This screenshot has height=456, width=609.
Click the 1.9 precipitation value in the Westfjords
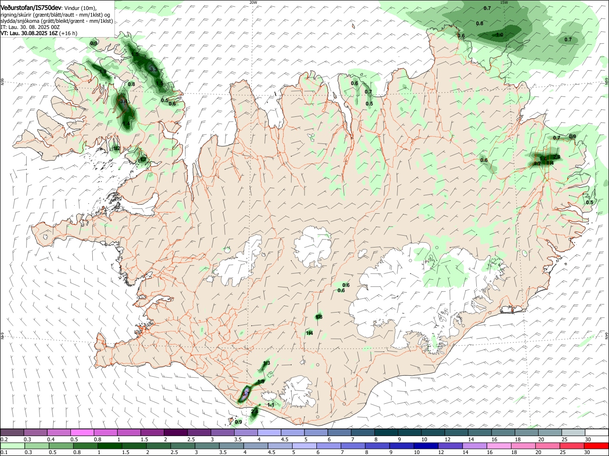(103, 72)
